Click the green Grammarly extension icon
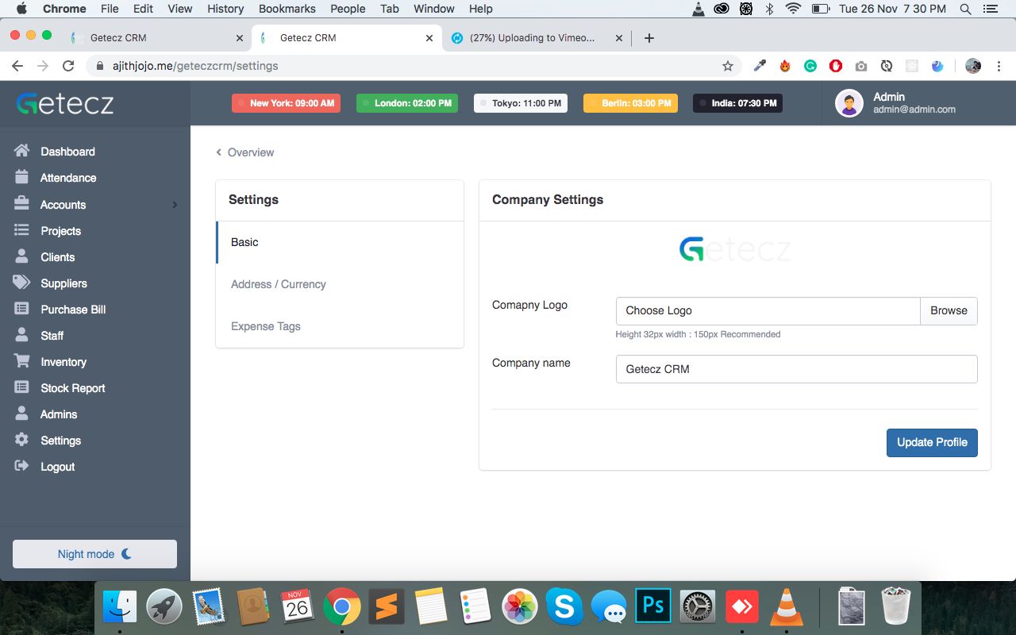 (810, 66)
